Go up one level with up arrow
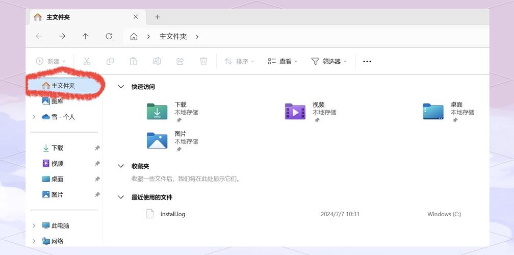The width and height of the screenshot is (514, 255). [x=86, y=36]
